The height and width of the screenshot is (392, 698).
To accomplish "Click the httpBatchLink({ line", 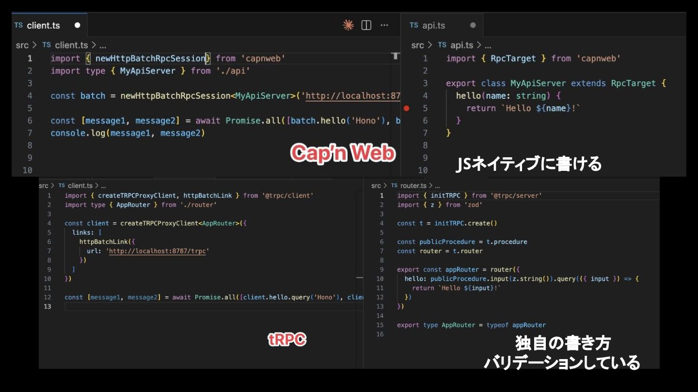I will [108, 241].
